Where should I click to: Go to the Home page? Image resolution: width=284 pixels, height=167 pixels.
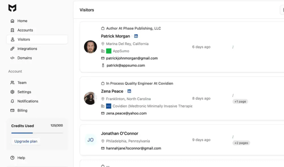click(x=22, y=21)
